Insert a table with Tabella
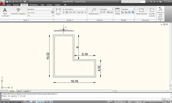Screen dimensions: 172x103 click(117, 11)
